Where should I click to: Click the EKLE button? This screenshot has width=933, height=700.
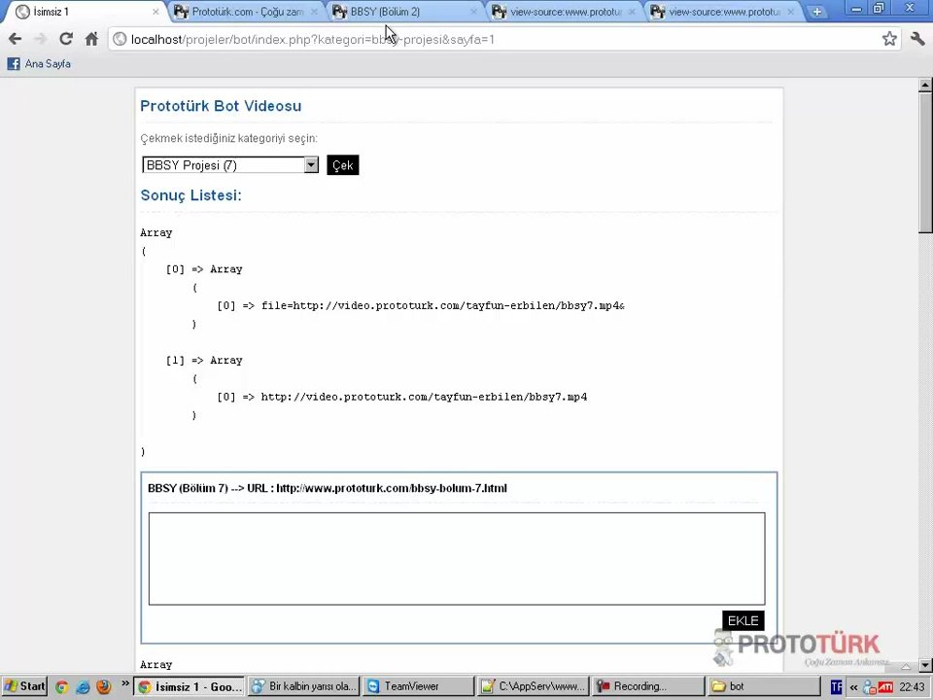point(743,621)
